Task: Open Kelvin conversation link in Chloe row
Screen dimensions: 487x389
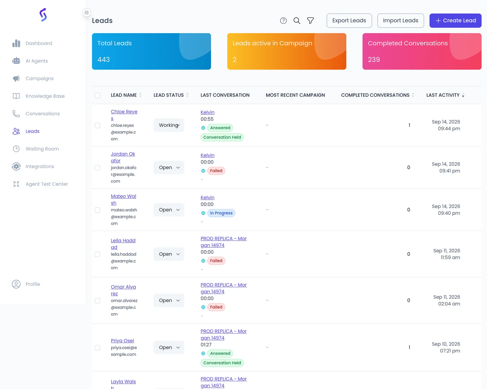Action: [x=207, y=112]
